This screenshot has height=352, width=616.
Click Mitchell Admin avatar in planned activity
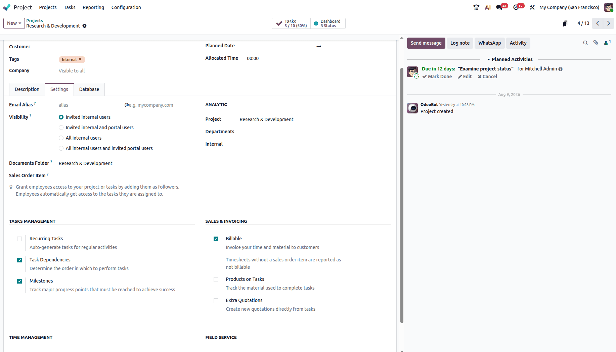[412, 72]
